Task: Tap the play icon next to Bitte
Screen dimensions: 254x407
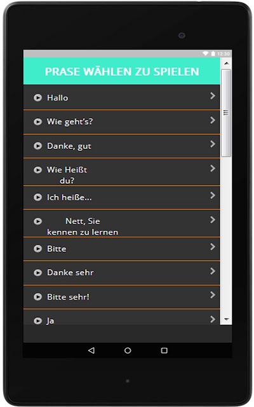Action: [38, 249]
